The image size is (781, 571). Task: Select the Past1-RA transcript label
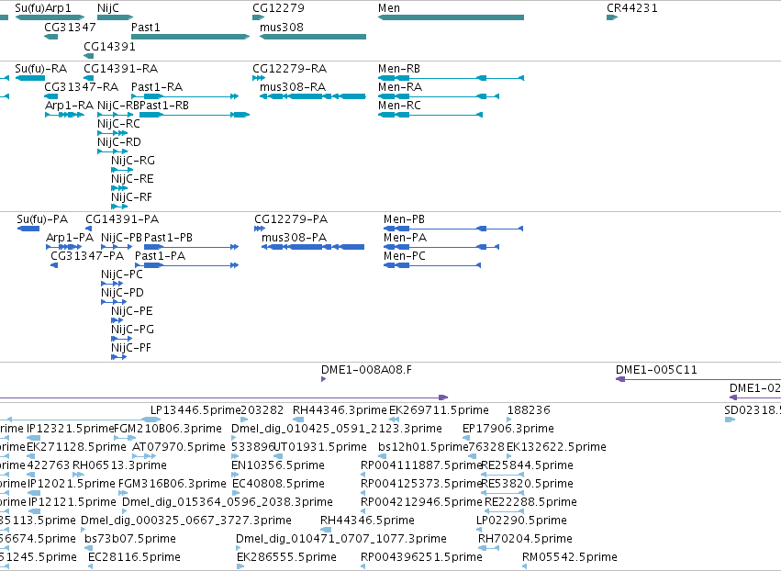157,86
